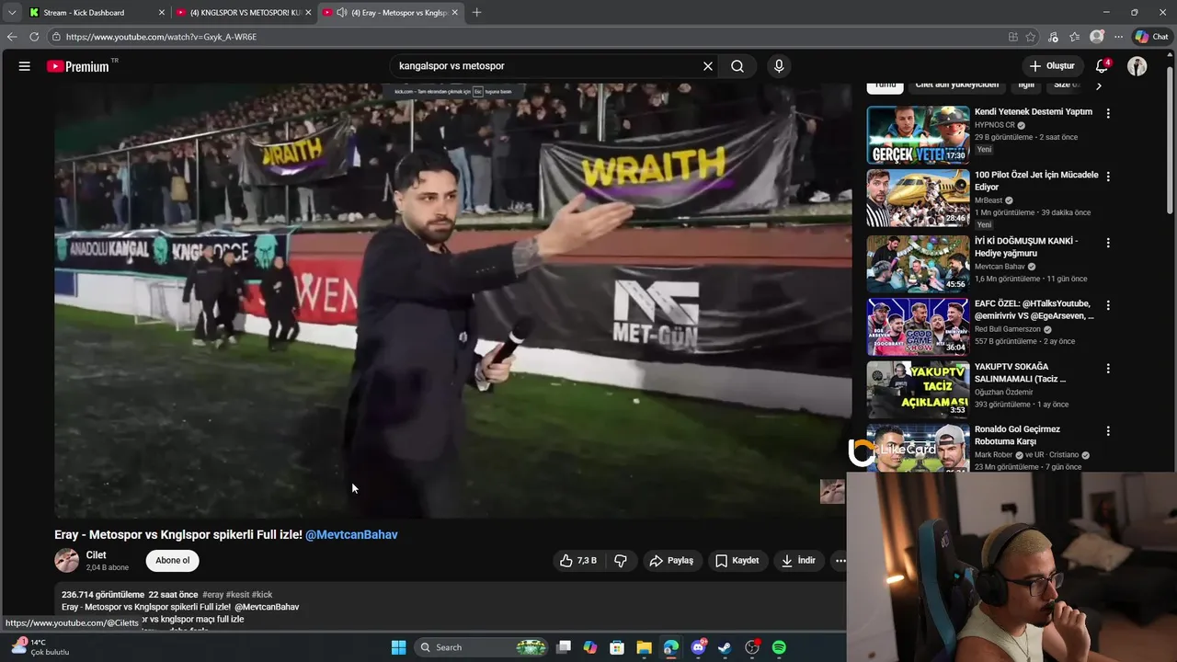1177x662 pixels.
Task: Open Steam from the taskbar
Action: coord(725,647)
